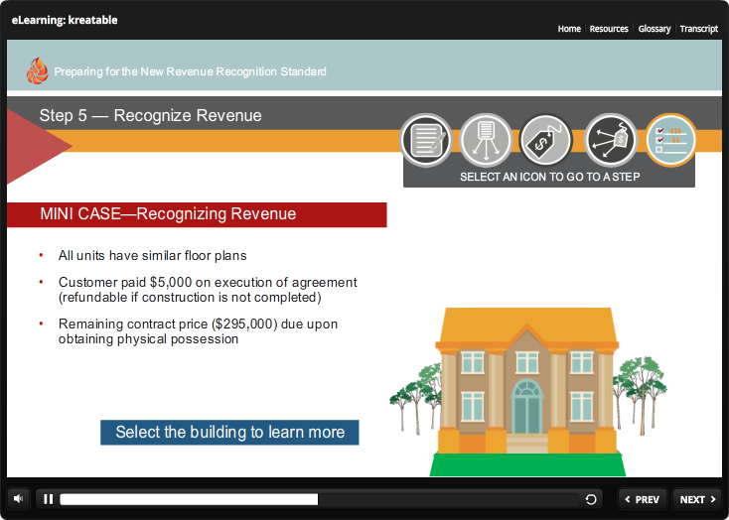The width and height of the screenshot is (729, 520).
Task: Open the Glossary link
Action: (655, 29)
